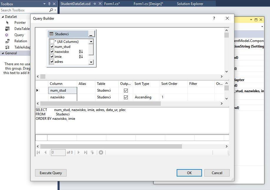The image size is (270, 190).
Task: Collapse the General toolbox group
Action: click(x=3, y=53)
